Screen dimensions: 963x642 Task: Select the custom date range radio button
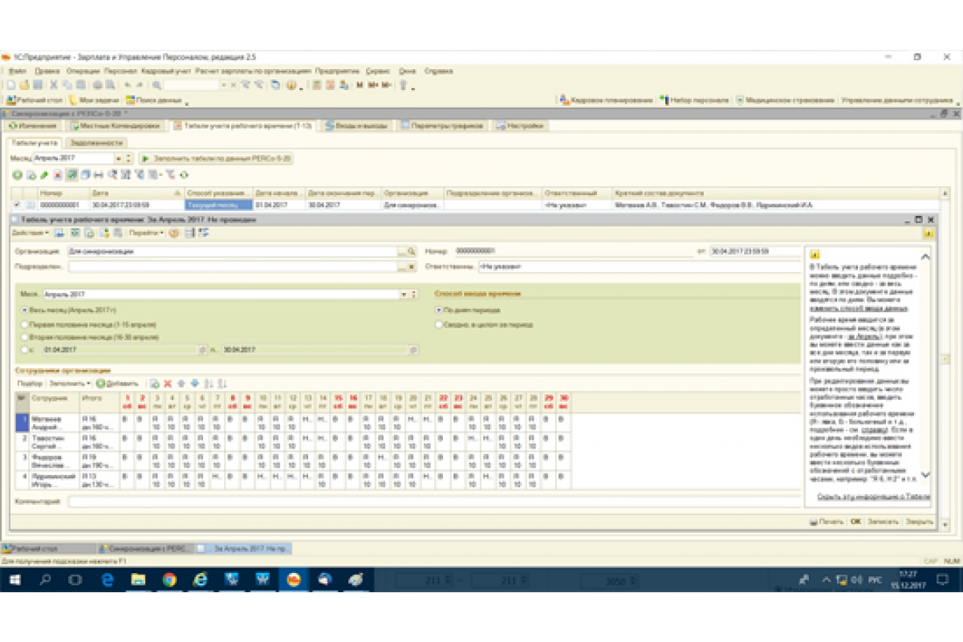pos(24,350)
